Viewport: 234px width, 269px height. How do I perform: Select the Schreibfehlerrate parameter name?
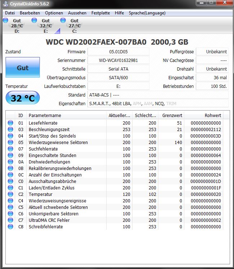(x=46, y=227)
